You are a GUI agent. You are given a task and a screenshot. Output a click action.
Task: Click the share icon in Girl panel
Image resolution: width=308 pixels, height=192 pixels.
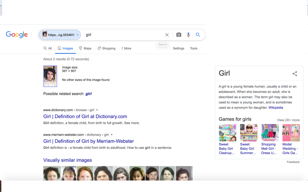(295, 74)
